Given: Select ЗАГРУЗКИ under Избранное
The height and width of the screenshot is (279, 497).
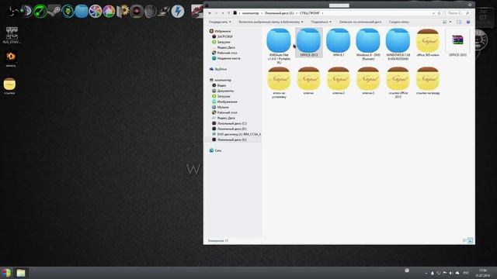Looking at the screenshot, I should coord(222,36).
